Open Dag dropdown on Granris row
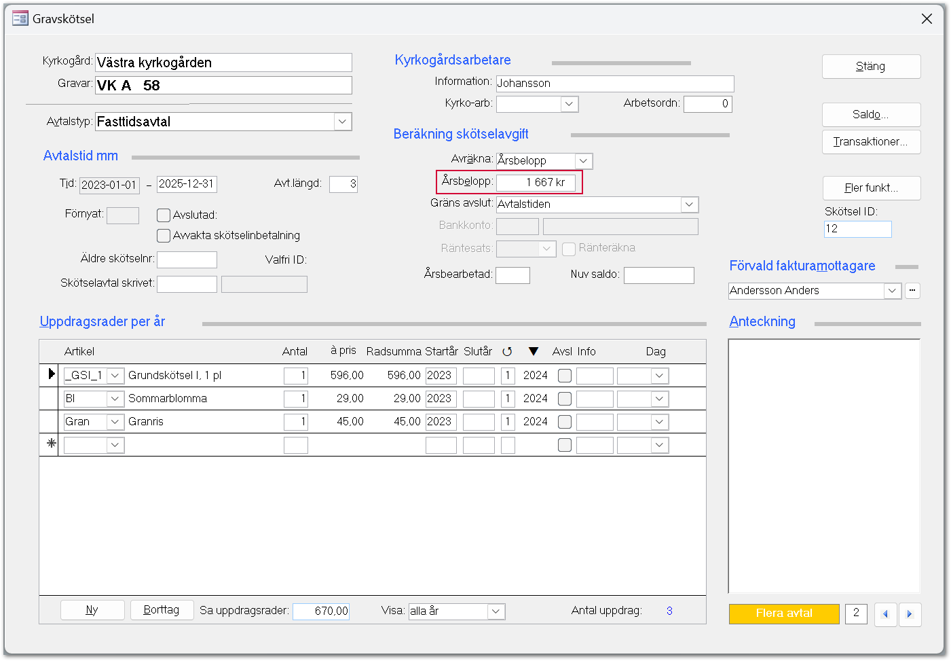The height and width of the screenshot is (661, 951). [x=659, y=422]
